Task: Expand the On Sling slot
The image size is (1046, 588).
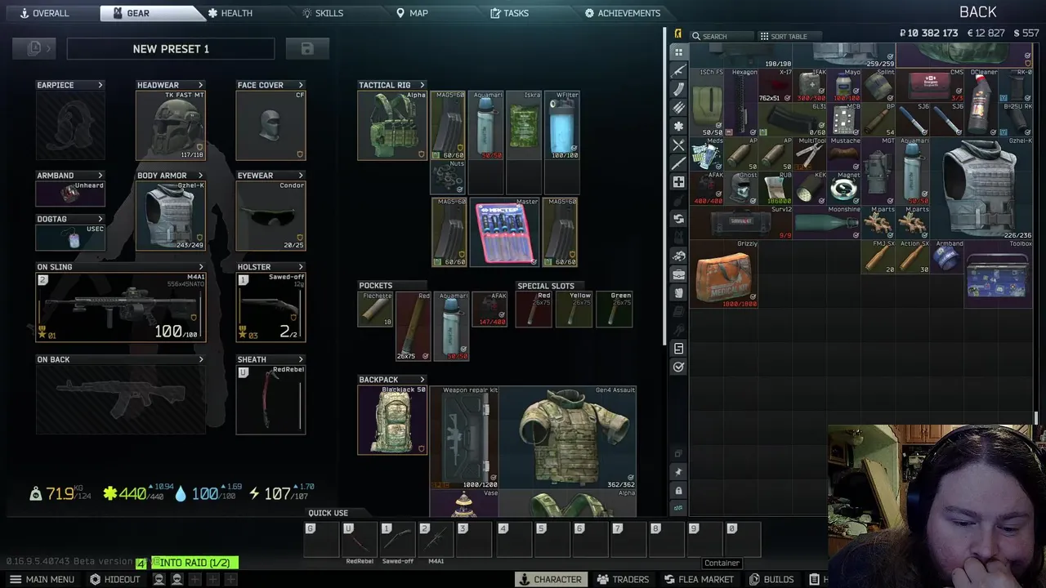Action: [x=201, y=267]
